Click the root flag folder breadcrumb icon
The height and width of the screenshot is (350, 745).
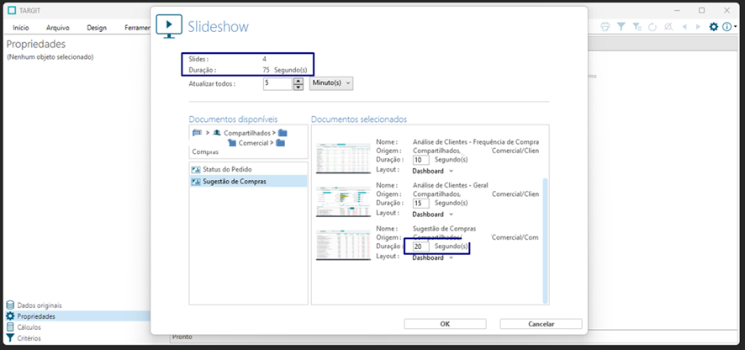[x=197, y=133]
